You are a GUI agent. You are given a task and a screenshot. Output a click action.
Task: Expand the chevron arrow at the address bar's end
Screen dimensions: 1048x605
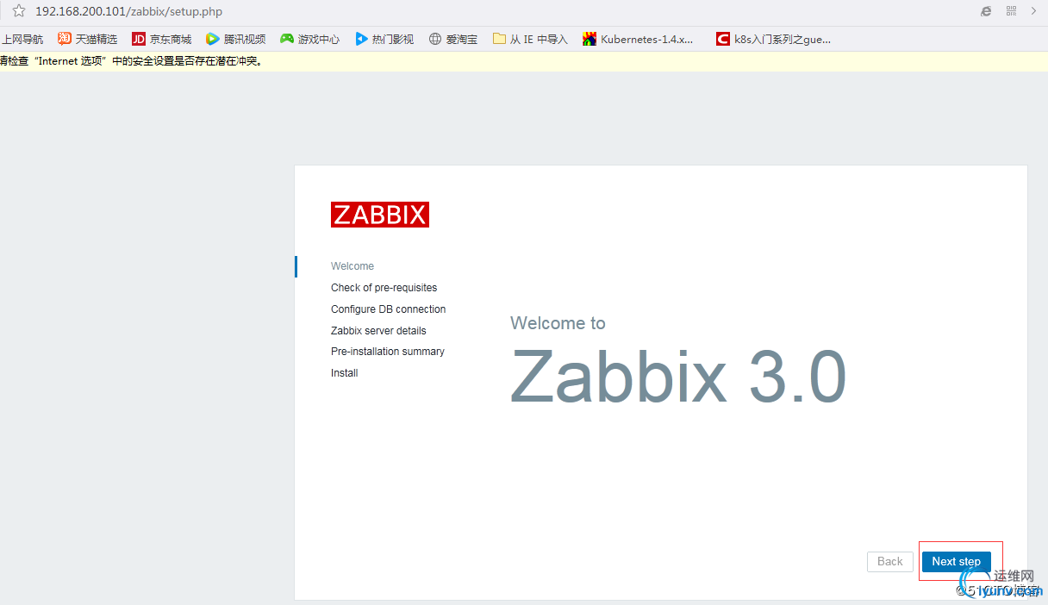1034,11
